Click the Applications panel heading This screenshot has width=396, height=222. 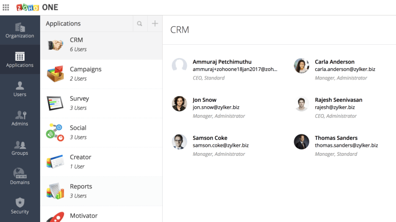click(x=63, y=23)
